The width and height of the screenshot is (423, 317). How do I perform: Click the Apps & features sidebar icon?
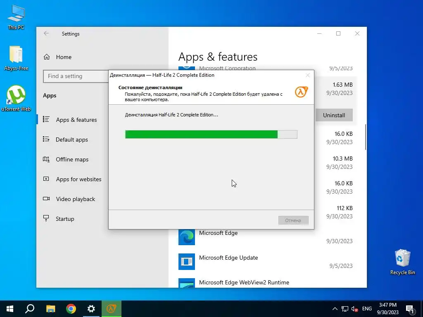(46, 119)
